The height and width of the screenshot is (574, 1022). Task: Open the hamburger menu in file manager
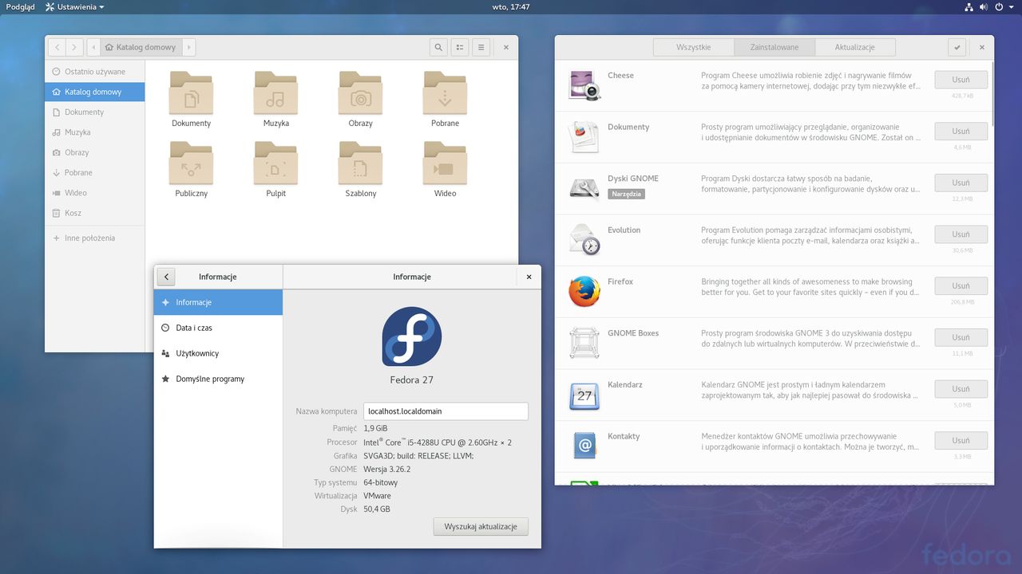481,48
